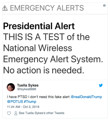Open the @POTUS mention
The width and height of the screenshot is (110, 120).
(x=15, y=101)
